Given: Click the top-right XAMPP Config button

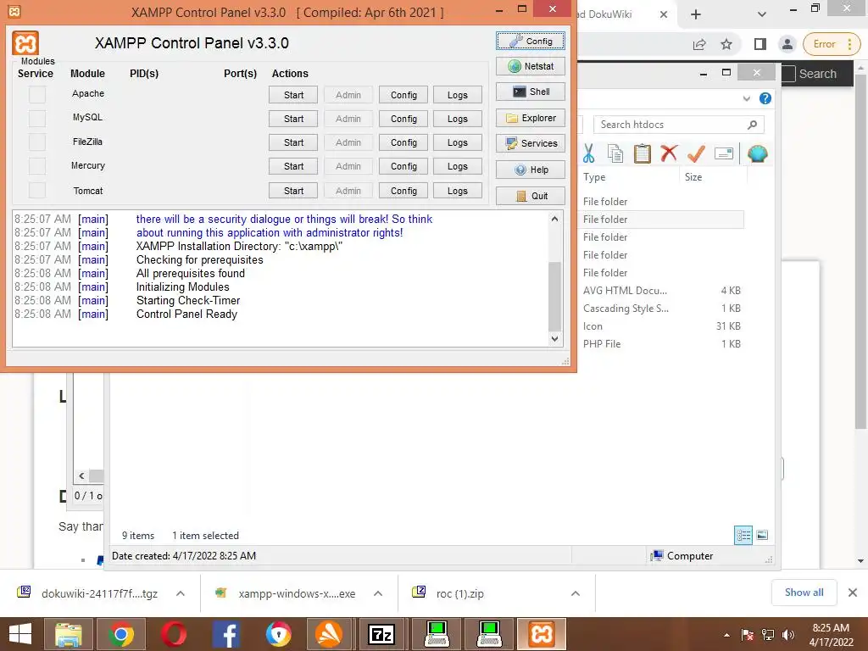Looking at the screenshot, I should click(531, 41).
